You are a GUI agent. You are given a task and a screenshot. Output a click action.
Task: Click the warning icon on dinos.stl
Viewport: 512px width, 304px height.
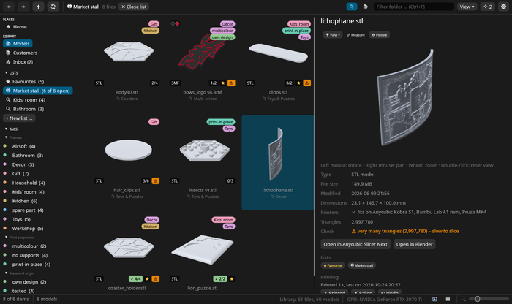tap(307, 83)
